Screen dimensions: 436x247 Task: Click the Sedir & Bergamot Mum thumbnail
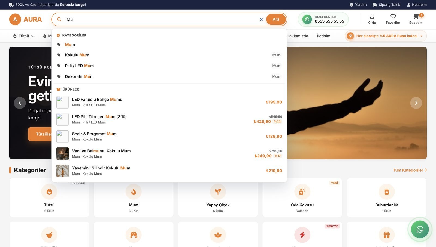tap(62, 137)
